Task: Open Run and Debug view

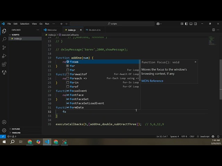Action: coord(4,56)
